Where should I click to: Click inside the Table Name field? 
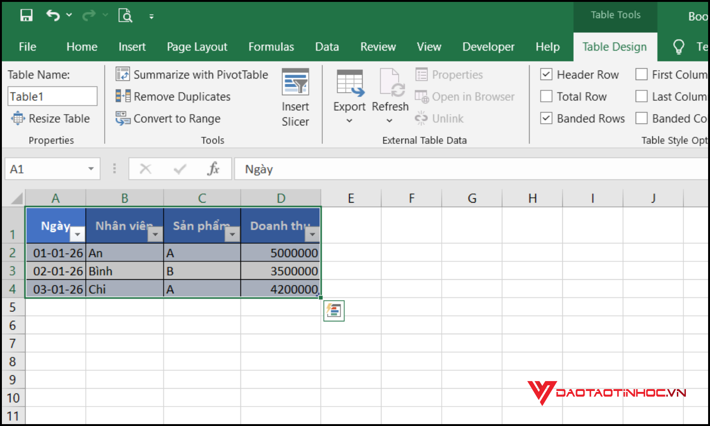(52, 96)
